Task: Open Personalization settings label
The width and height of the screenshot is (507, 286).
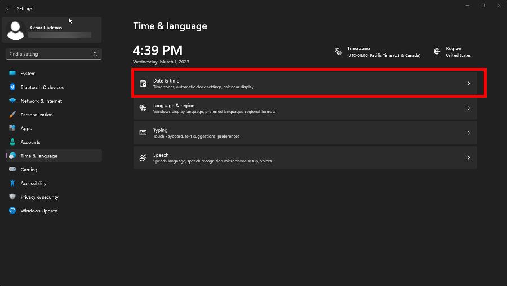Action: tap(37, 115)
